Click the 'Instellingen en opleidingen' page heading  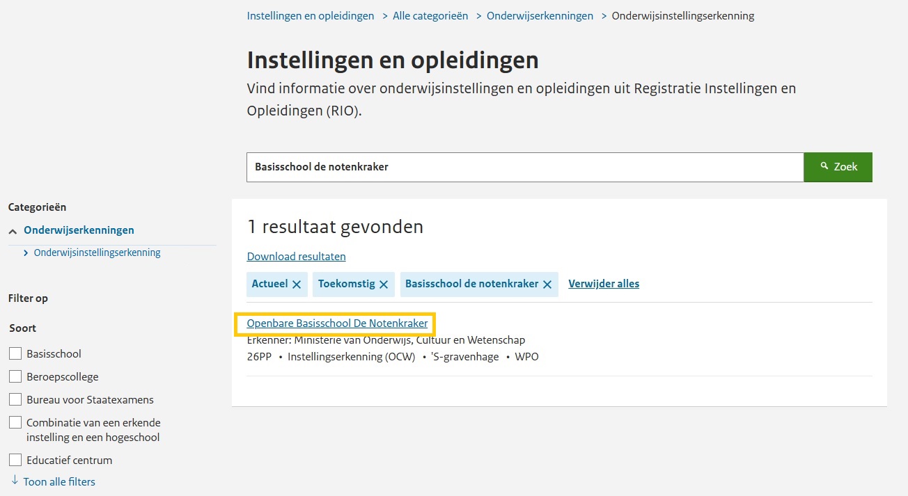[x=393, y=60]
